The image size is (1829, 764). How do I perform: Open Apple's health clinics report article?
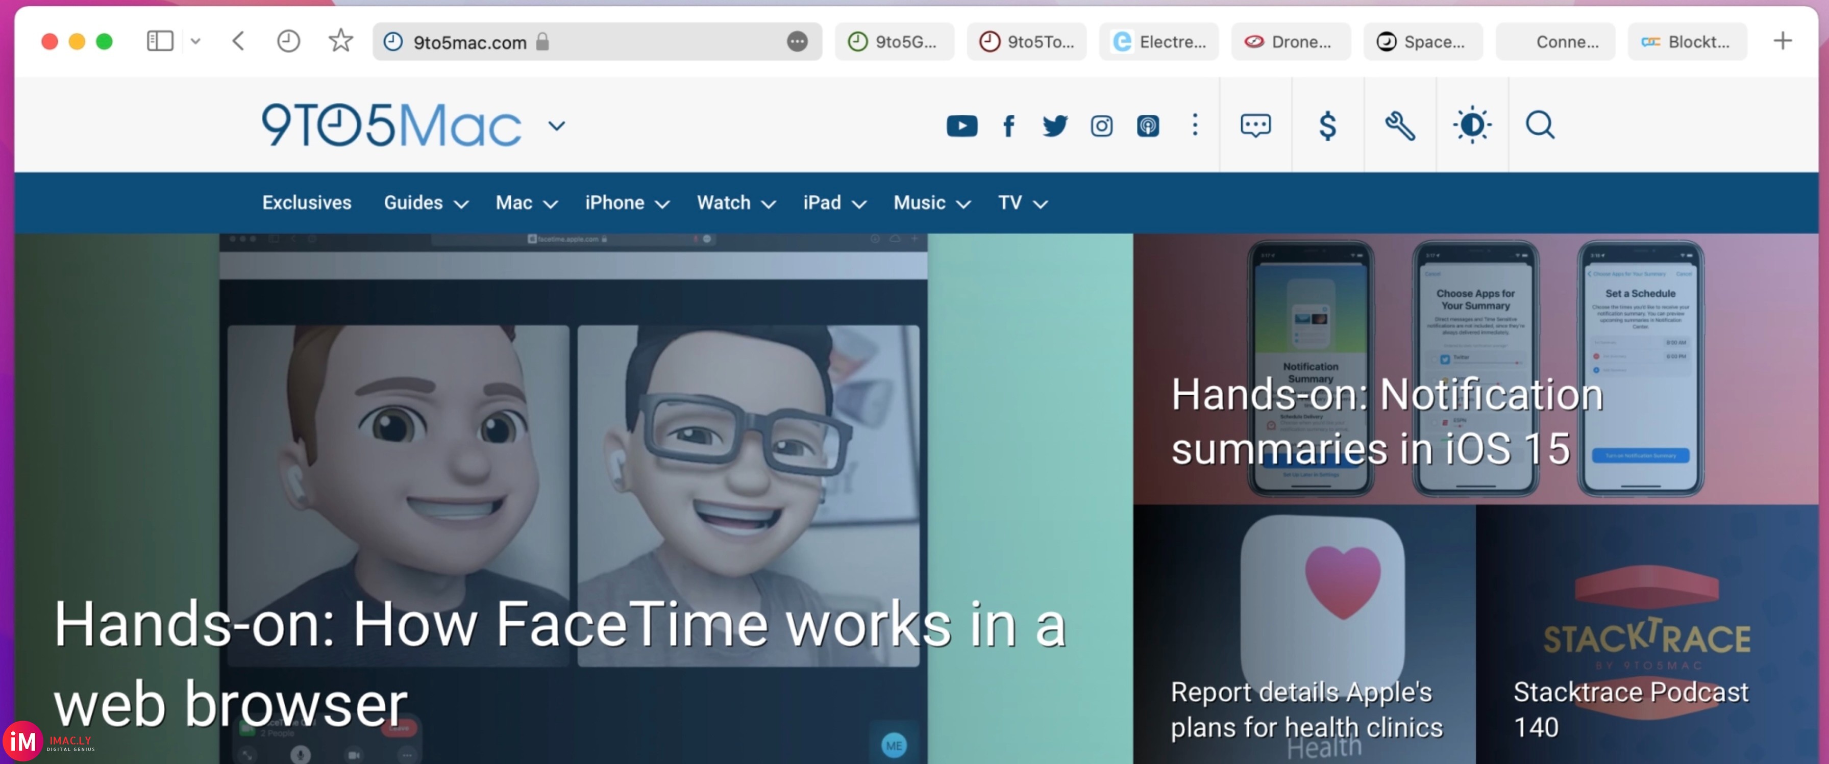point(1306,709)
